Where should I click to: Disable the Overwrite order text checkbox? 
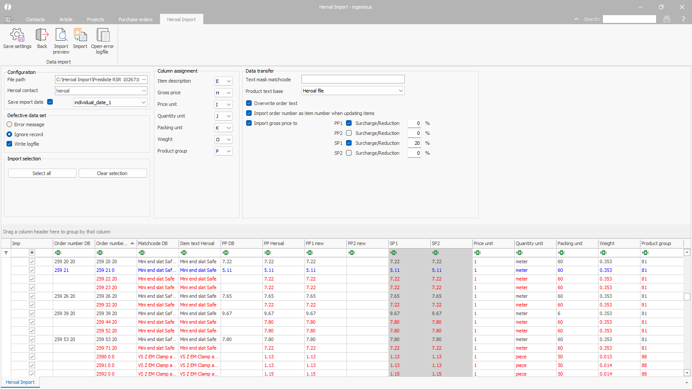(249, 103)
